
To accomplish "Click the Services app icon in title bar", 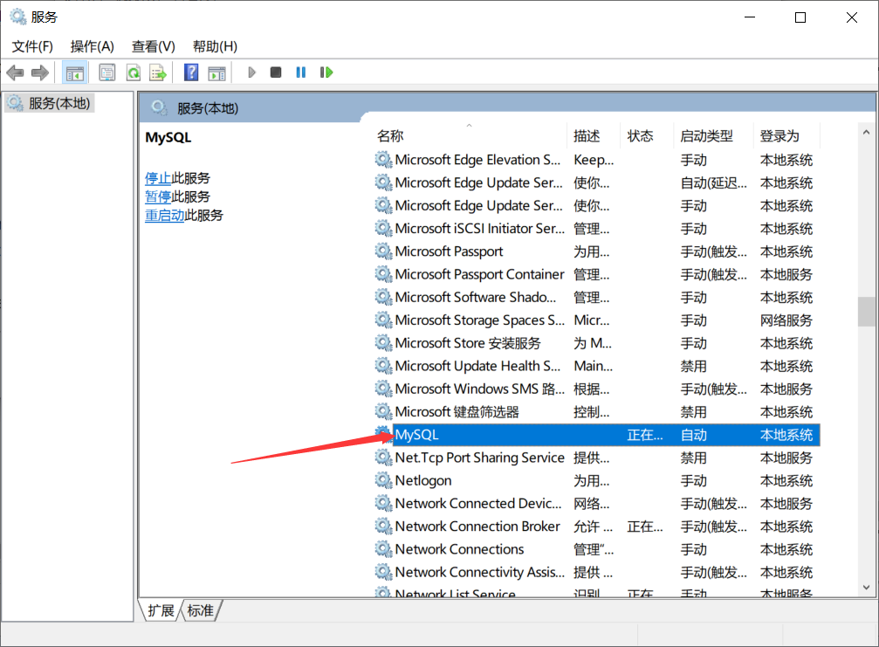I will [18, 17].
